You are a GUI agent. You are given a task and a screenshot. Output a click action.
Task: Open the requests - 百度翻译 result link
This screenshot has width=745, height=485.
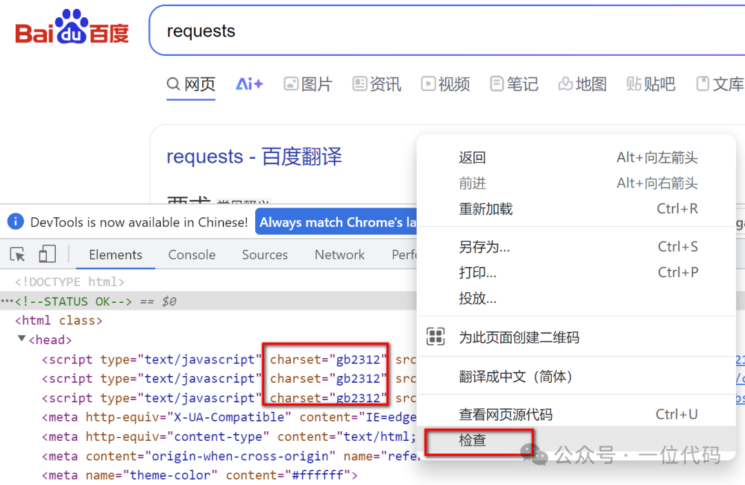point(254,157)
